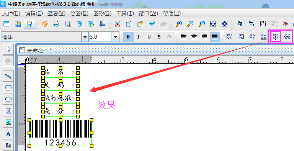Click second fit-page zoom icon
Viewport: 294px width, 151px height.
tap(224, 24)
